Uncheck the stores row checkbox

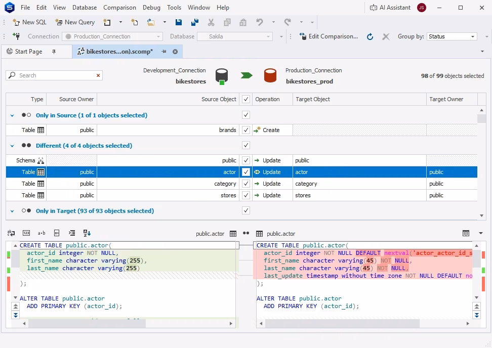[246, 195]
